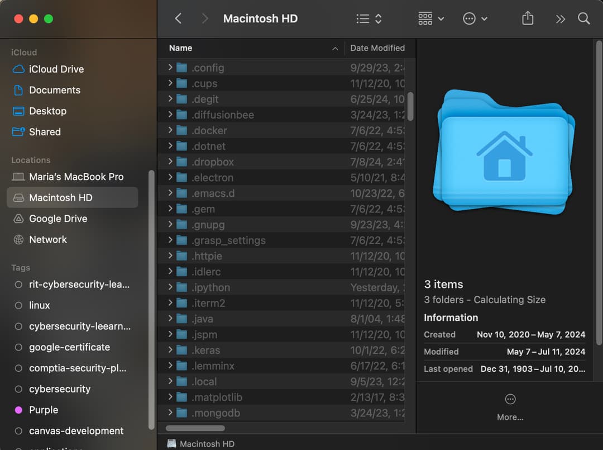This screenshot has height=450, width=603.
Task: Sort files by Date Modified column
Action: click(379, 48)
